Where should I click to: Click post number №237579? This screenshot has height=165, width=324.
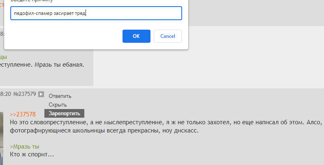pyautogui.click(x=25, y=94)
